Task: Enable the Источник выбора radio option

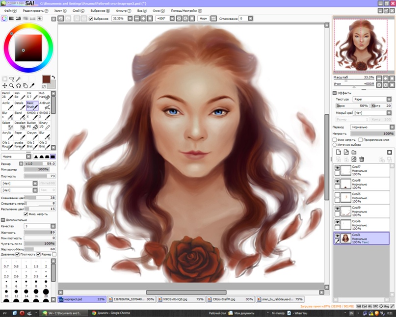Action: [x=335, y=145]
